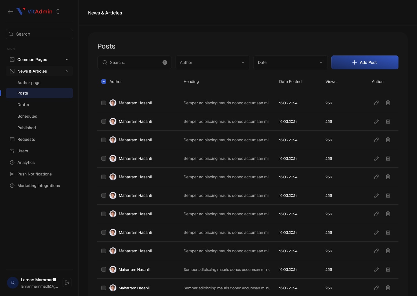Click the Common Pages sidebar icon
Viewport: 417px width, 296px height.
[12, 60]
